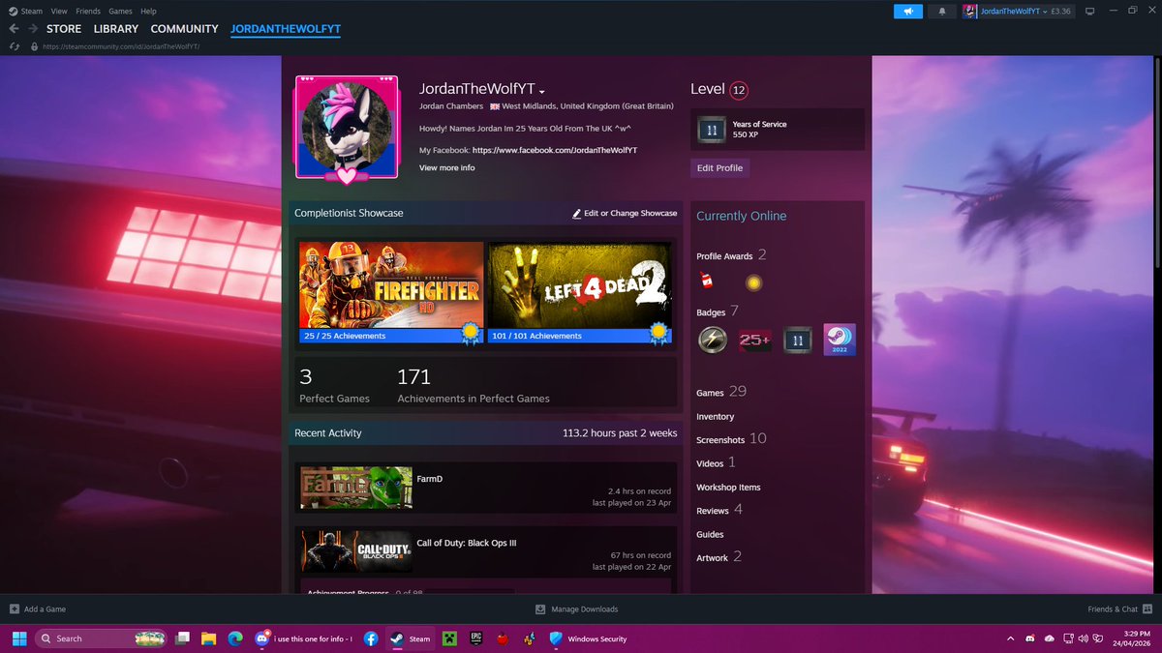Image resolution: width=1162 pixels, height=653 pixels.
Task: Open the Artwork link
Action: 712,557
